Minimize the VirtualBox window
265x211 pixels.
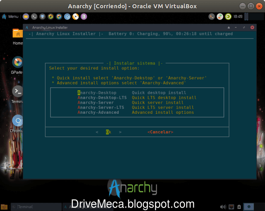(x=243, y=6)
